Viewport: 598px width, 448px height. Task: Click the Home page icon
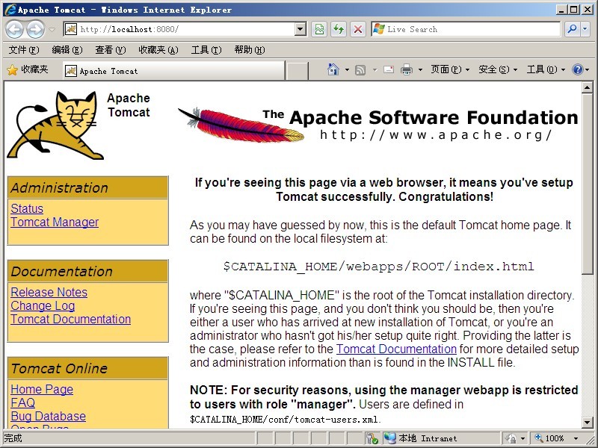pos(333,69)
